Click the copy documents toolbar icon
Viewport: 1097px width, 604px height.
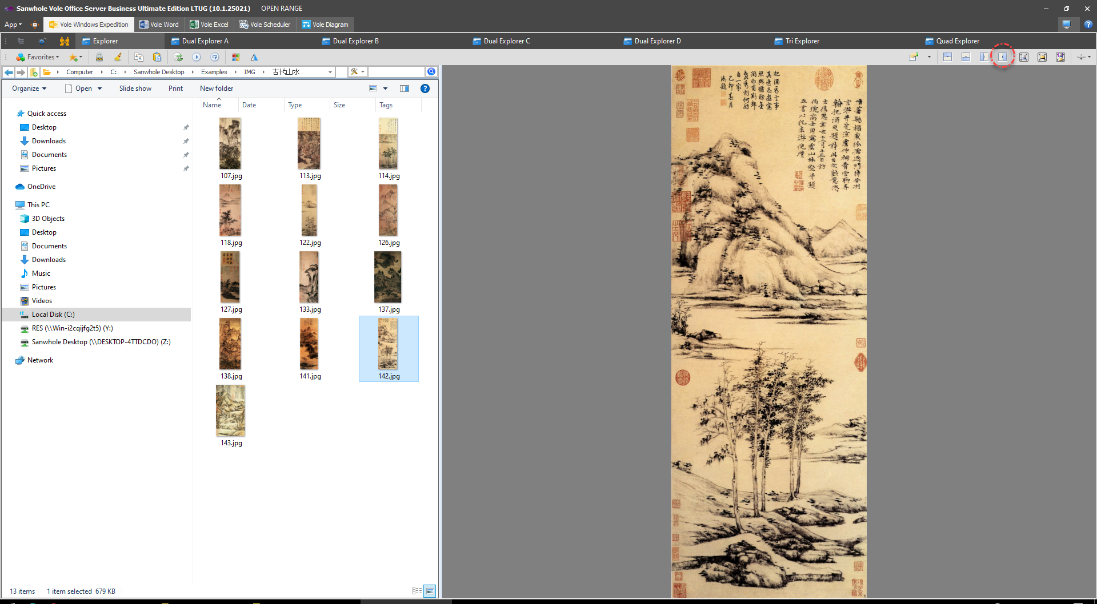(x=139, y=57)
